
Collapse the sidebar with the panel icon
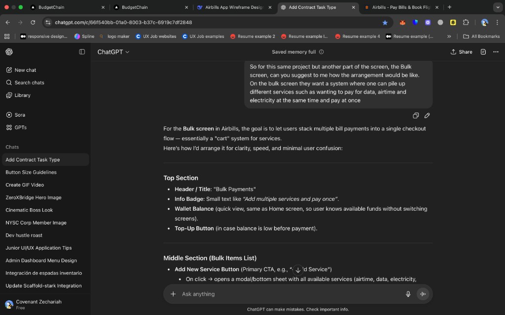[82, 52]
